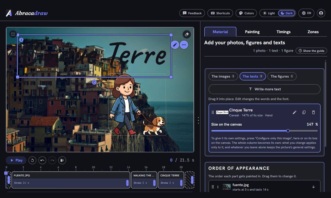This screenshot has height=198, width=331.
Task: Switch to the Painting tab
Action: [252, 32]
